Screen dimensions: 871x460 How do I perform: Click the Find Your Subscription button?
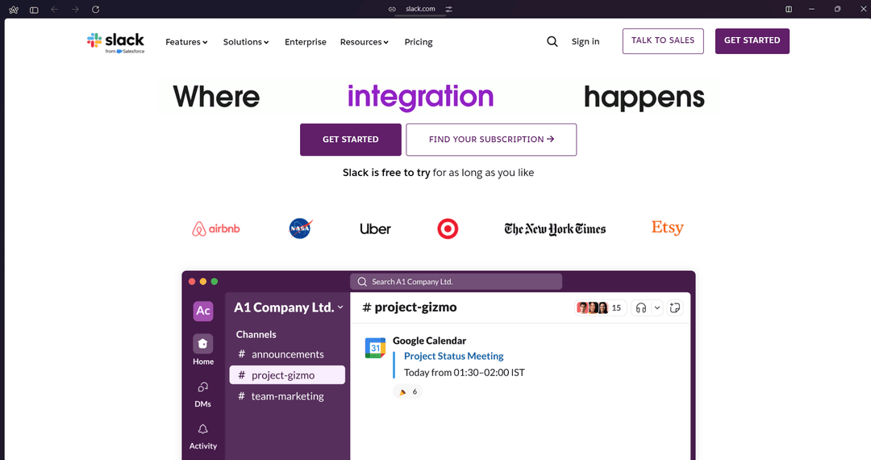click(491, 140)
